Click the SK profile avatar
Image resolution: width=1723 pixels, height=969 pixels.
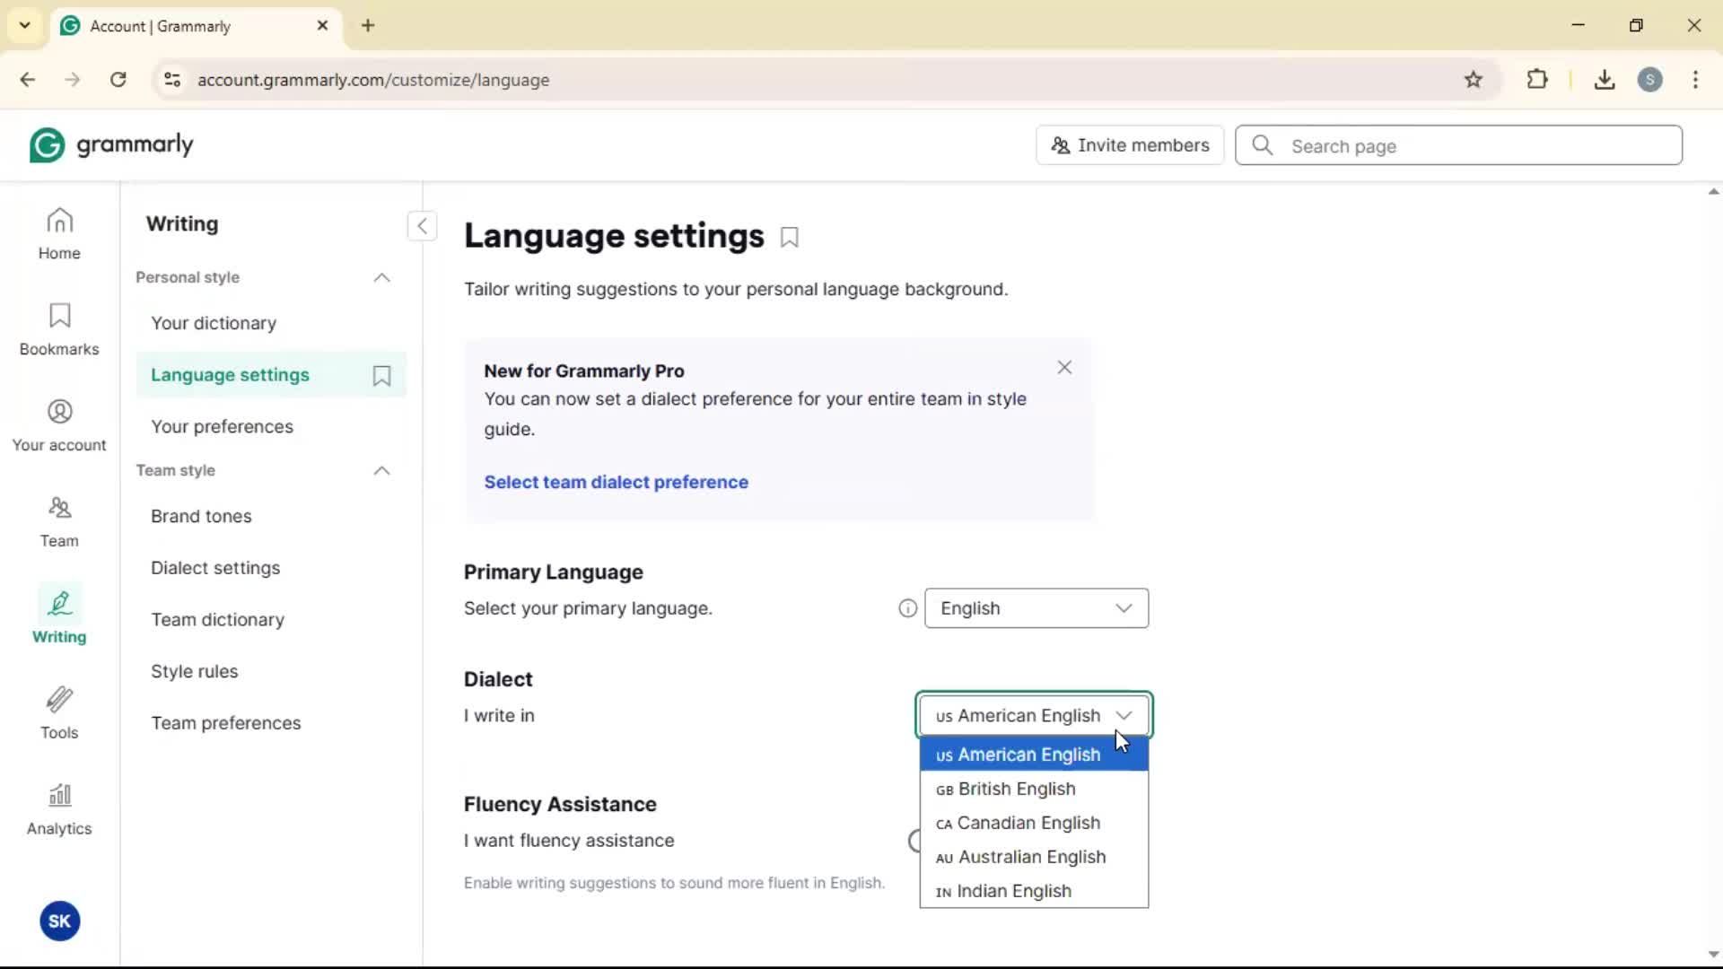click(59, 921)
